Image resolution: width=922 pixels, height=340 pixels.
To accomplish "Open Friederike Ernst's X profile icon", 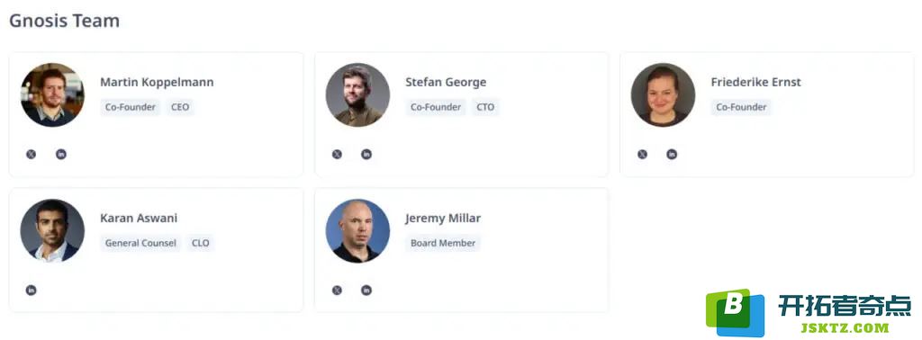I will tap(643, 155).
